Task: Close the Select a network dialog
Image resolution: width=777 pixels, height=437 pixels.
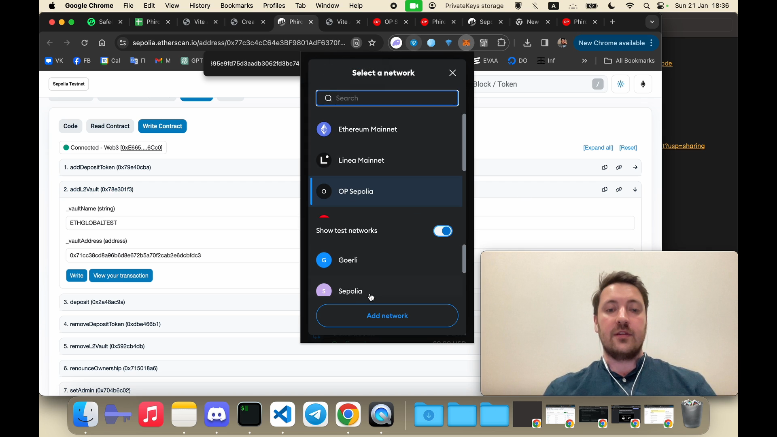Action: pyautogui.click(x=452, y=73)
